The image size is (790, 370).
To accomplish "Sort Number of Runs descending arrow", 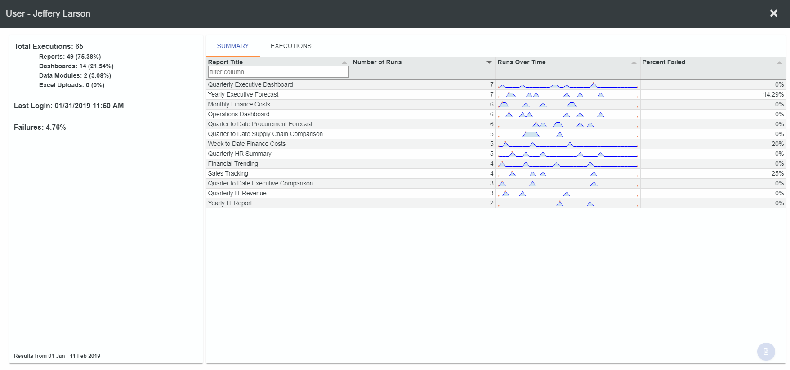I will (x=489, y=62).
